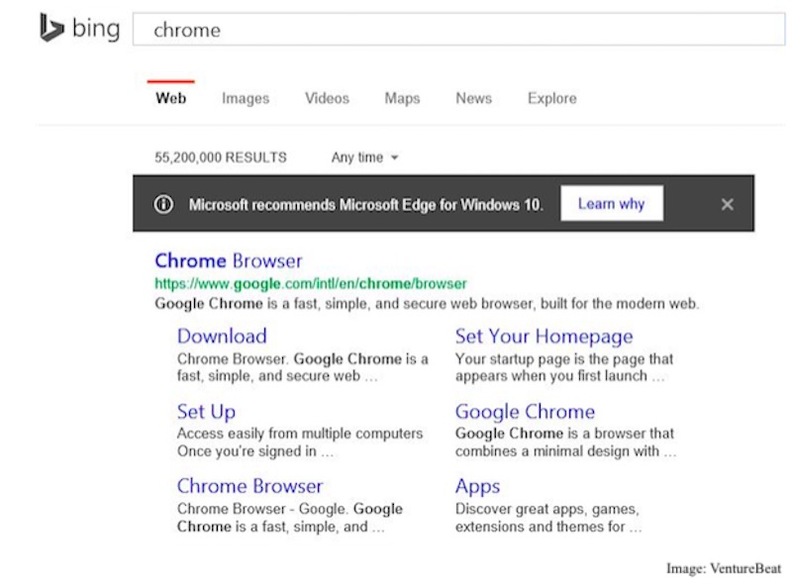The image size is (792, 581).
Task: Click the info icon in Edge banner
Action: point(163,205)
